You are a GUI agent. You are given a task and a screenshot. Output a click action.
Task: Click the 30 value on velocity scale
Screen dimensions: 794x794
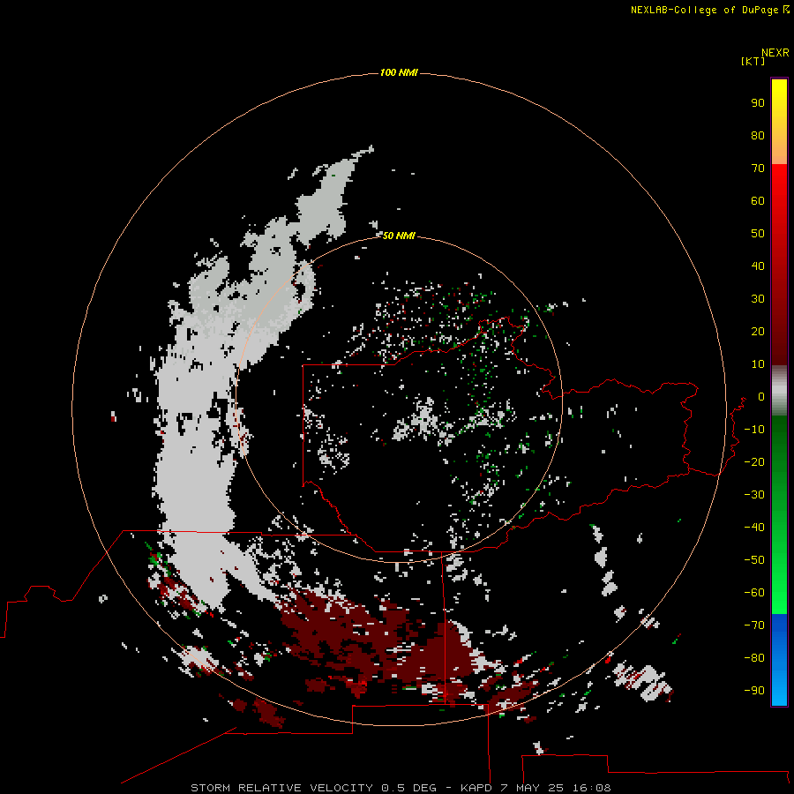758,299
